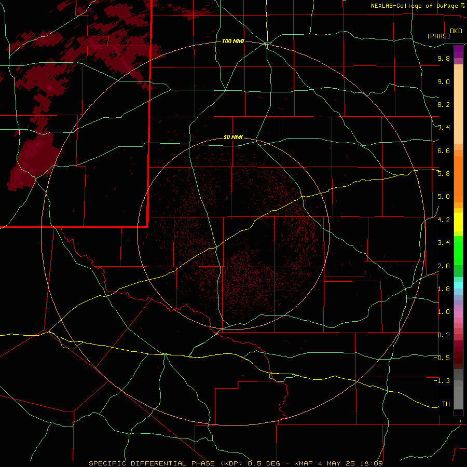Screen dimensions: 467x467
Task: Click the '[PHAS]' legend label
Action: click(438, 36)
